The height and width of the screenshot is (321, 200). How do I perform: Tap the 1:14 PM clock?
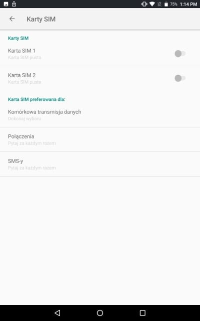(188, 4)
